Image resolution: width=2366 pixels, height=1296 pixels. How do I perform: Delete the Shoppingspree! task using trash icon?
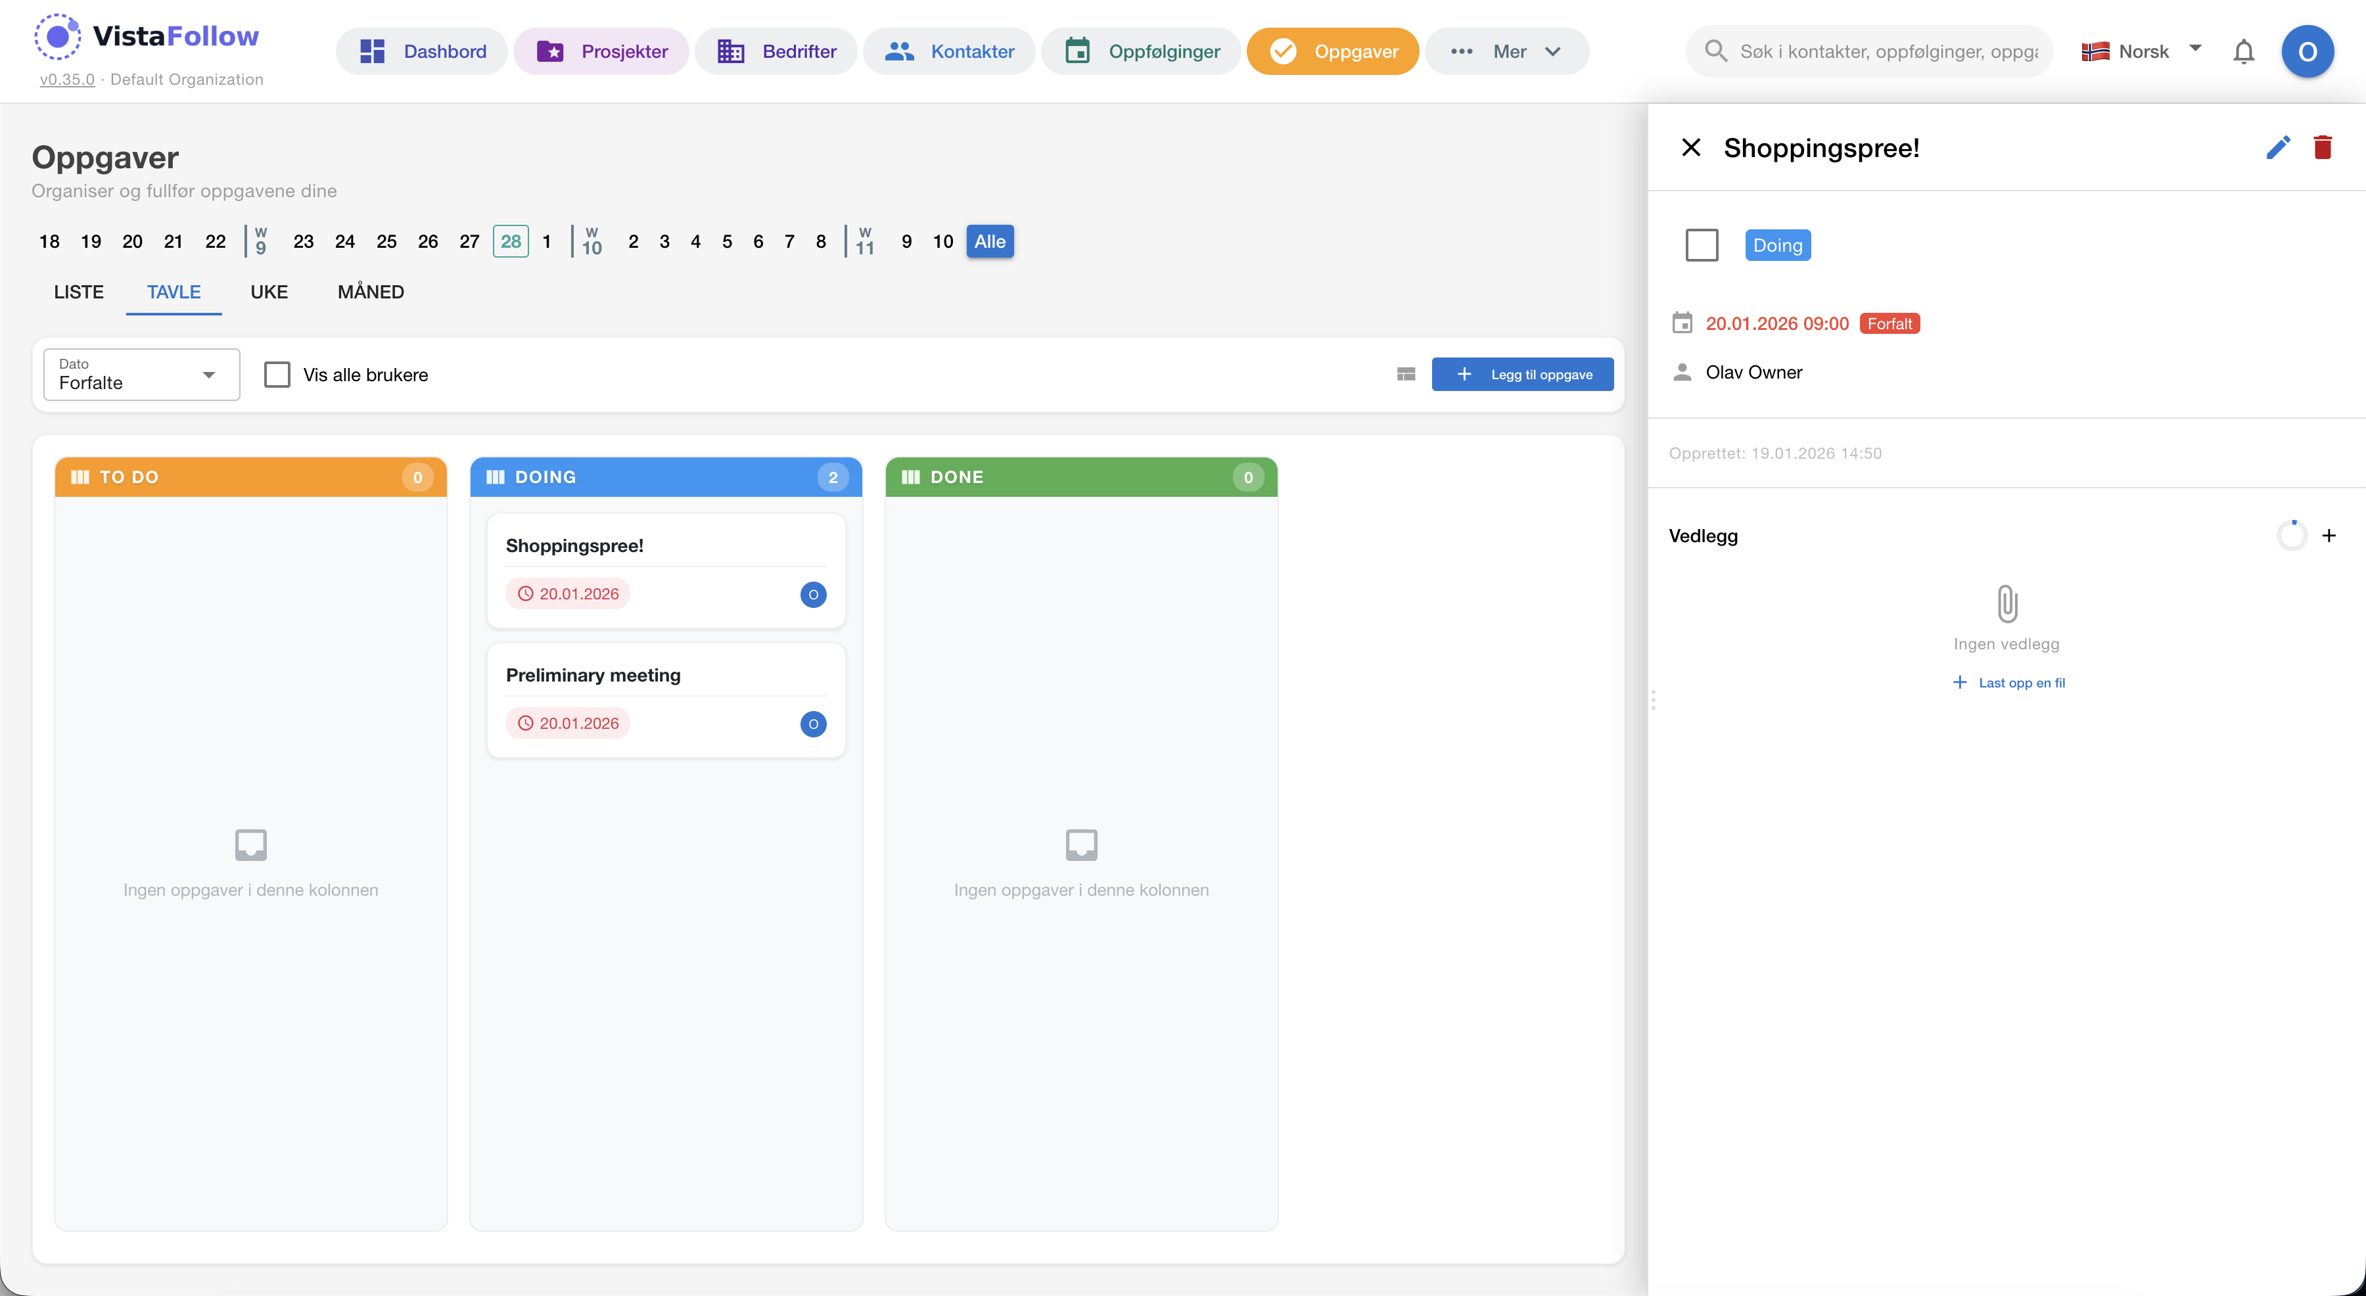pos(2323,147)
